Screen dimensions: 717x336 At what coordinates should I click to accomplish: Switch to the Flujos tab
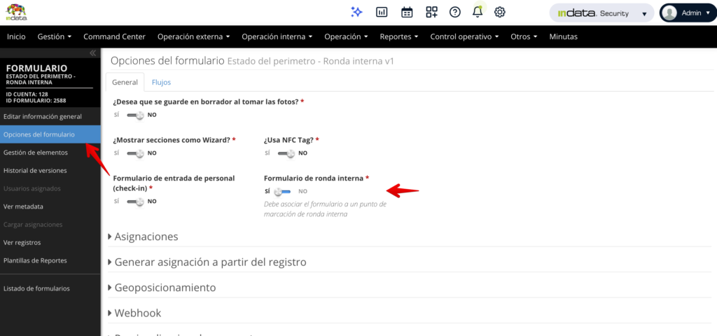[x=161, y=82]
